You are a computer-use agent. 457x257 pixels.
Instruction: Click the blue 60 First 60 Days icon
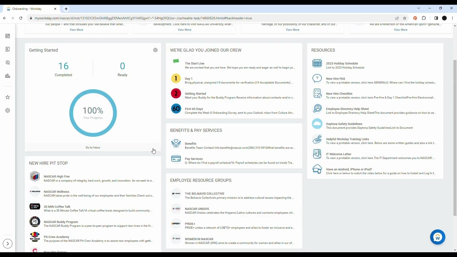tap(176, 109)
